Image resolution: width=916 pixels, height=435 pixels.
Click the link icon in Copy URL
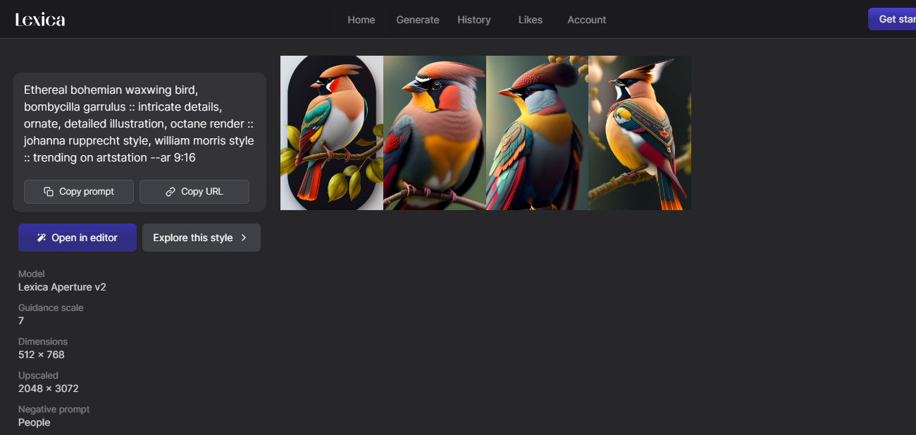[x=171, y=192]
